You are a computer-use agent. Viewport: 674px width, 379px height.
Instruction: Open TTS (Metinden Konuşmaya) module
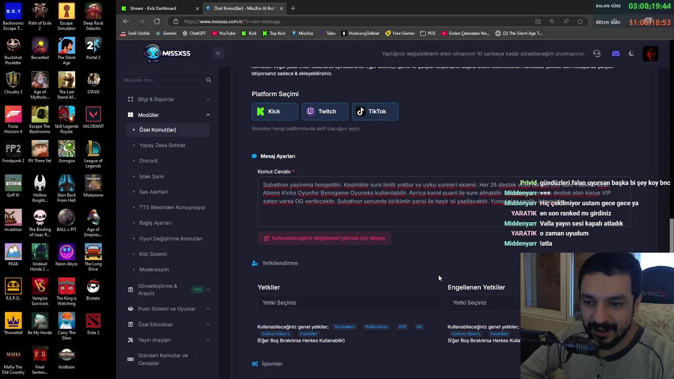tap(172, 207)
